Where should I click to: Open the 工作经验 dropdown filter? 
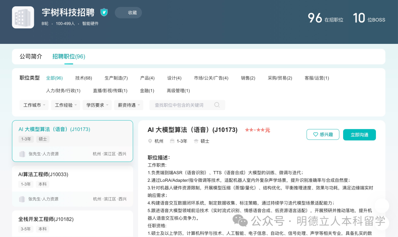pyautogui.click(x=66, y=105)
